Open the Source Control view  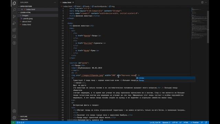[x=14, y=17]
